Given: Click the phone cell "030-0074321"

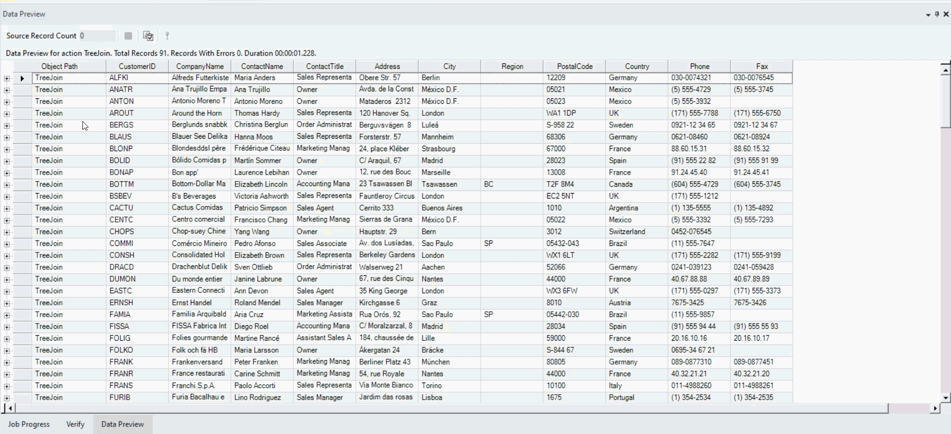Looking at the screenshot, I should (x=699, y=78).
